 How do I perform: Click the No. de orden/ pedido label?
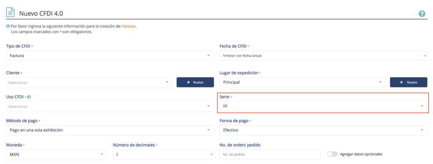click(x=240, y=145)
